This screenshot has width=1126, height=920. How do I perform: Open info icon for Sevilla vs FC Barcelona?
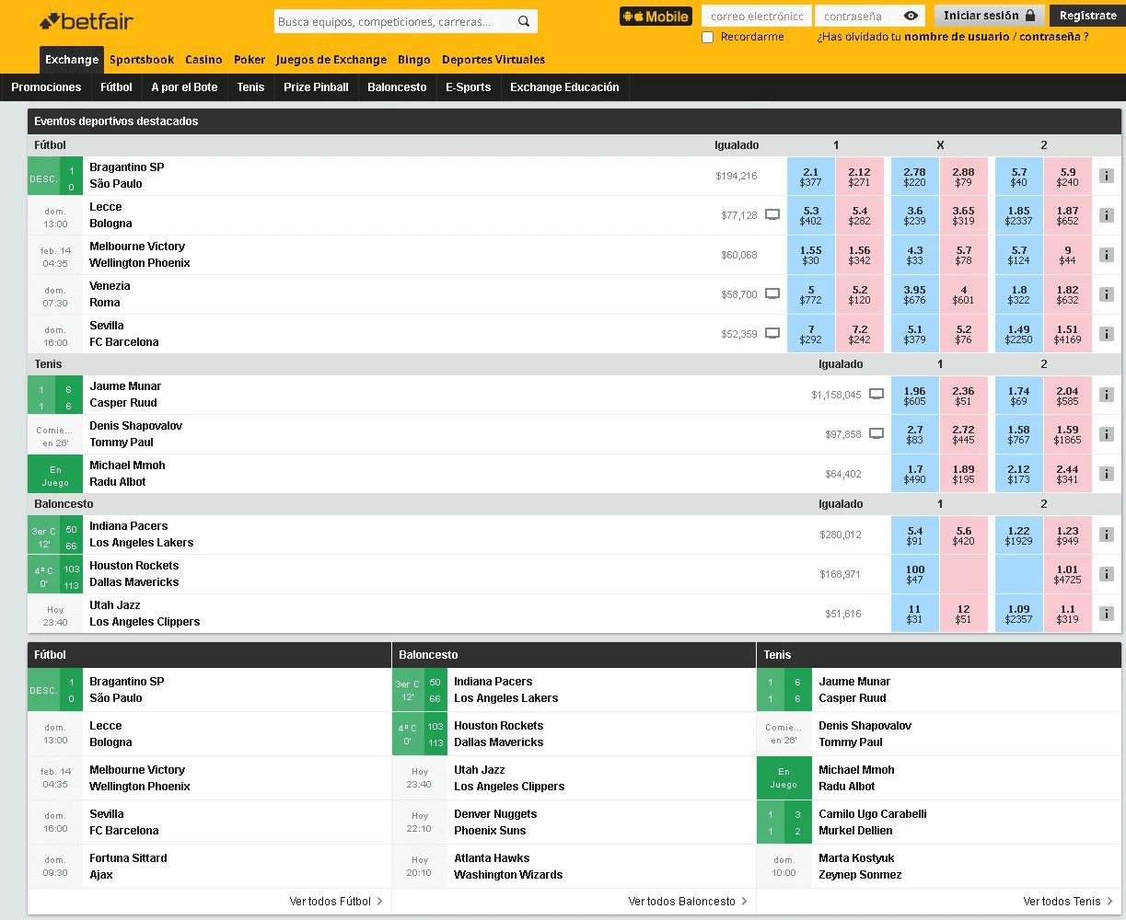tap(1106, 334)
